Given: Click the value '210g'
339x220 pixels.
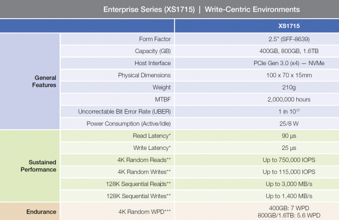Looking at the screenshot, I should [x=289, y=88].
